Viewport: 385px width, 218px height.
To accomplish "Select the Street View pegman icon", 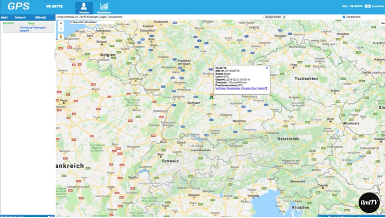I will tap(61, 37).
